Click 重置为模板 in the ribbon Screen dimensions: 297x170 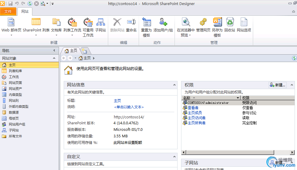[146, 22]
